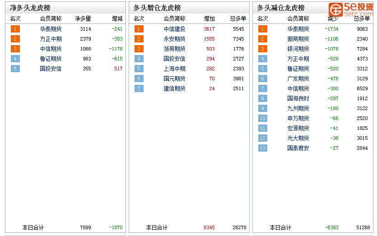Click value 517 for 国投安信
Viewport: 377px width, 236px height.
(119, 69)
